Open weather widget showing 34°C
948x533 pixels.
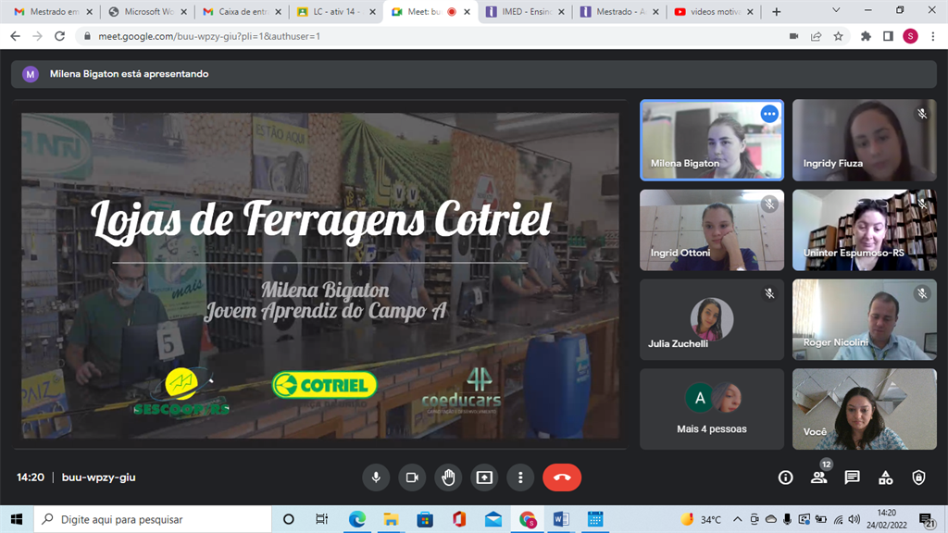(701, 519)
